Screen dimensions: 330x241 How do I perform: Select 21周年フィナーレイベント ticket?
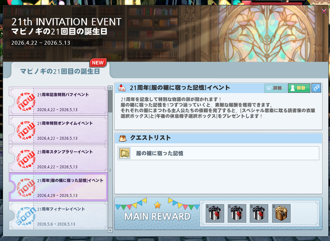[x=58, y=216]
